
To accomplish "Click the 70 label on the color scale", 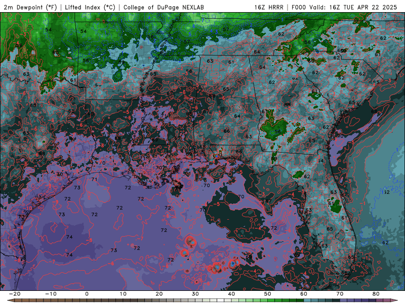I will click(x=340, y=294).
